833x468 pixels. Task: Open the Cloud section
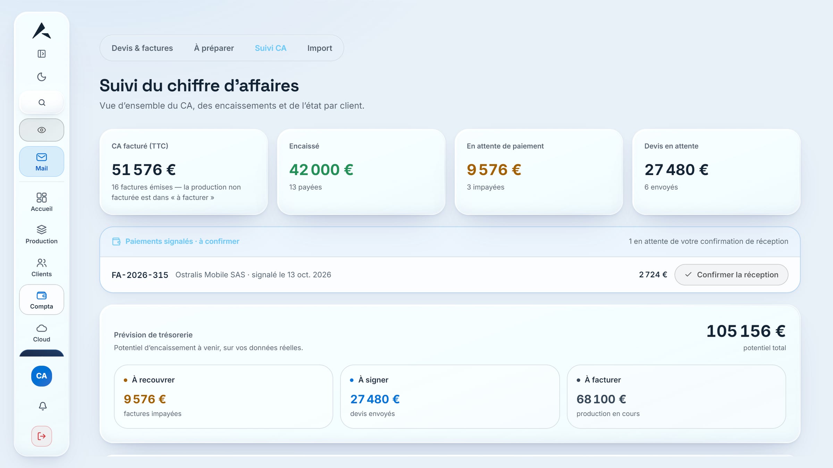click(x=42, y=333)
